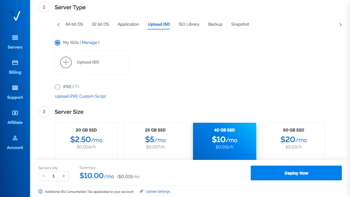
Task: Click the left chevron to scroll server type tabs
Action: (58, 25)
